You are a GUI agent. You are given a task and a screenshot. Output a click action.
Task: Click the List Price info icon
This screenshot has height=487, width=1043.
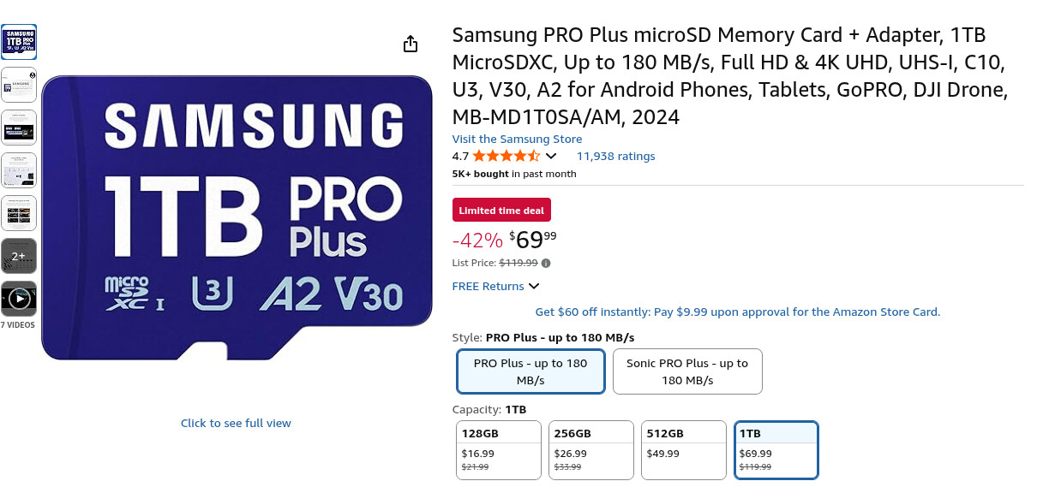[546, 263]
